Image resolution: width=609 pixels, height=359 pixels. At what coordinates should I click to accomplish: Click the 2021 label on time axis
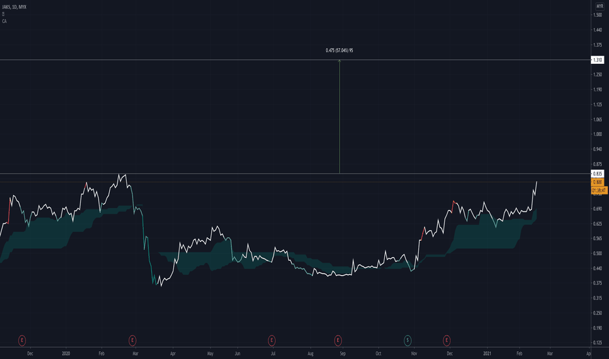tap(487, 354)
